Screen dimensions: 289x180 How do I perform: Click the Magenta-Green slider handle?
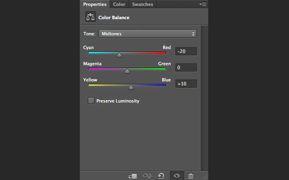click(x=127, y=71)
